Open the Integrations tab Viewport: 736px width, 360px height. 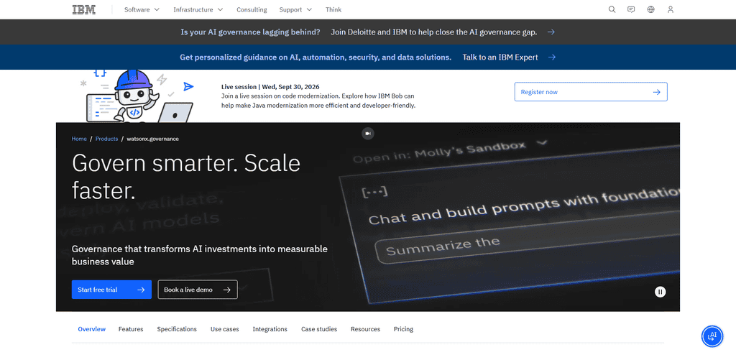coord(270,329)
